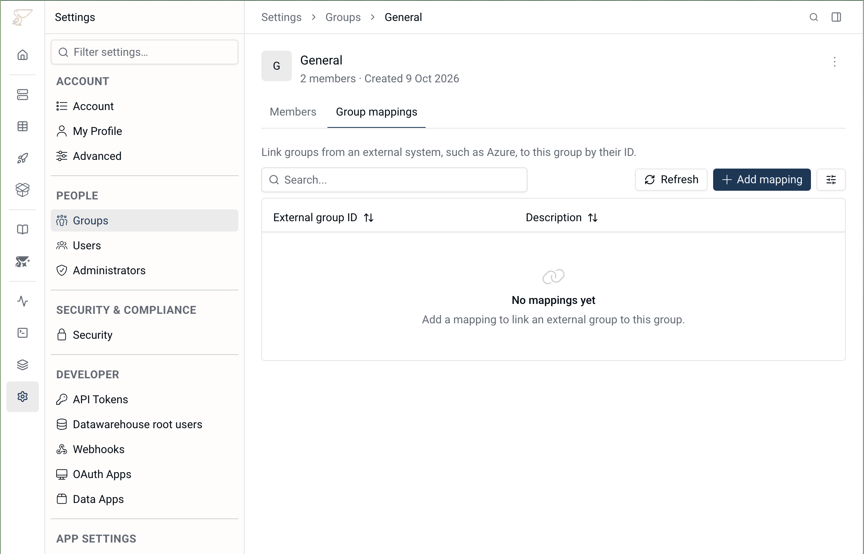Click the activity pulse icon in left rail
Screen dimensions: 864x554
pos(23,301)
